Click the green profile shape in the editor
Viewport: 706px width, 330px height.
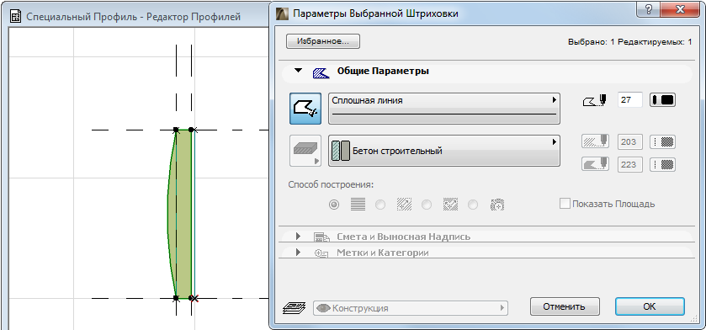[180, 214]
